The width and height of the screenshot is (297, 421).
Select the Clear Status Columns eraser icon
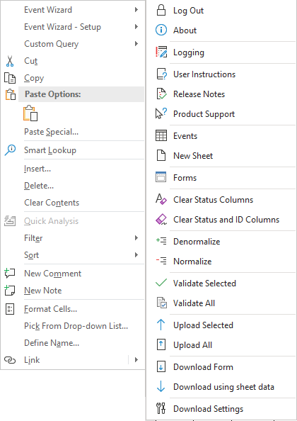[x=161, y=199]
